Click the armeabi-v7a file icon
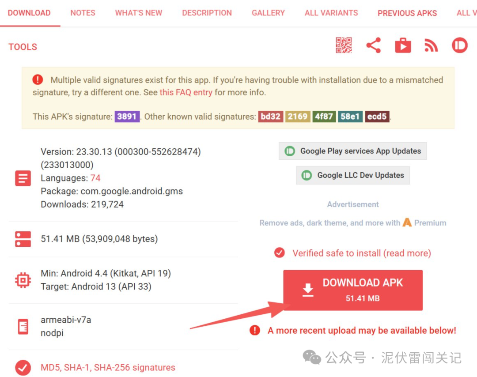 [x=23, y=326]
